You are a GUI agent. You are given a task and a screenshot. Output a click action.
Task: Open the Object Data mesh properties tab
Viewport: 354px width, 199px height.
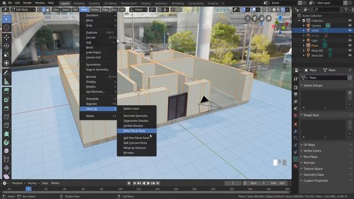coord(295,159)
